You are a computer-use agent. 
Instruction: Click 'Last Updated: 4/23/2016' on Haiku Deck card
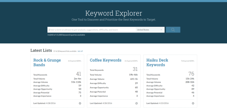157,103
